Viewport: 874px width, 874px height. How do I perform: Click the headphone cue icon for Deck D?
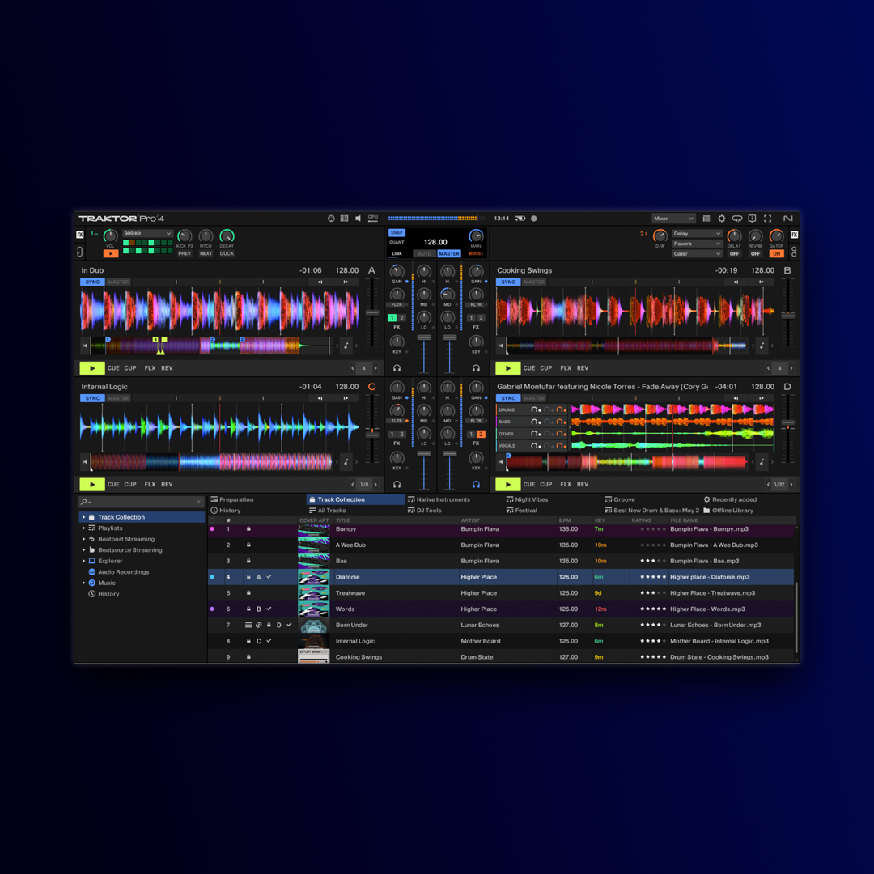[476, 485]
